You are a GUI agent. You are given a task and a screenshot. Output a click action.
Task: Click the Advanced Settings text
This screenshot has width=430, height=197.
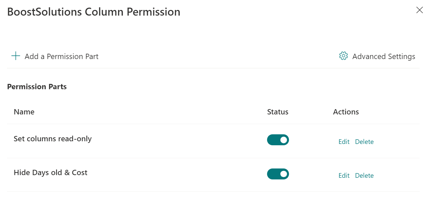[x=384, y=56]
